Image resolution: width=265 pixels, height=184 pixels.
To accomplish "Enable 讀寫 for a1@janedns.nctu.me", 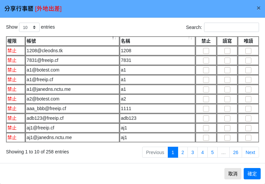I will [227, 90].
